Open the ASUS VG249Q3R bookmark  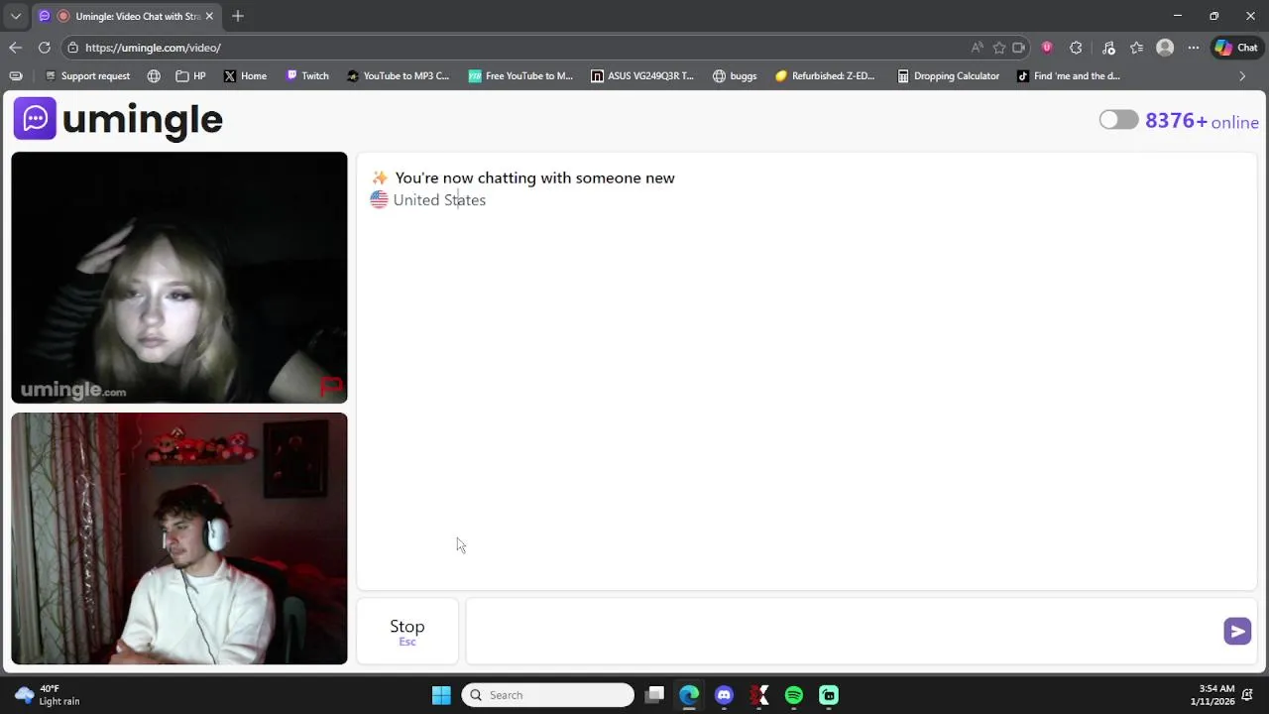[x=642, y=75]
